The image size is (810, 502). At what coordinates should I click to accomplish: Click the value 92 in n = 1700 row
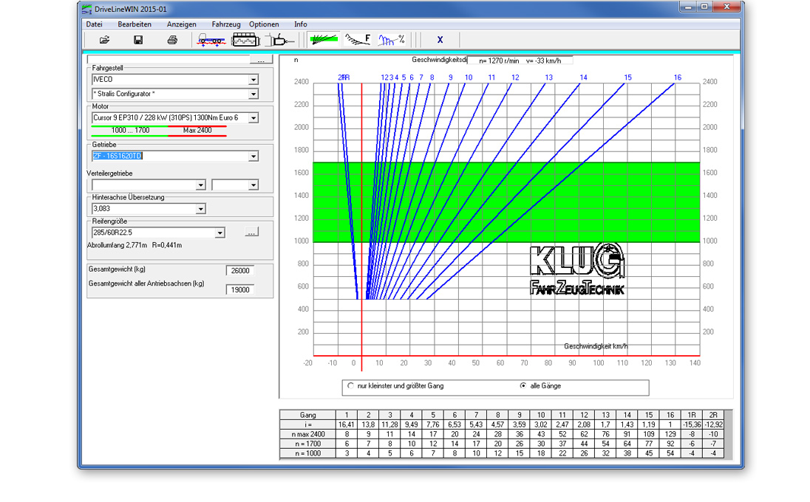click(x=670, y=444)
